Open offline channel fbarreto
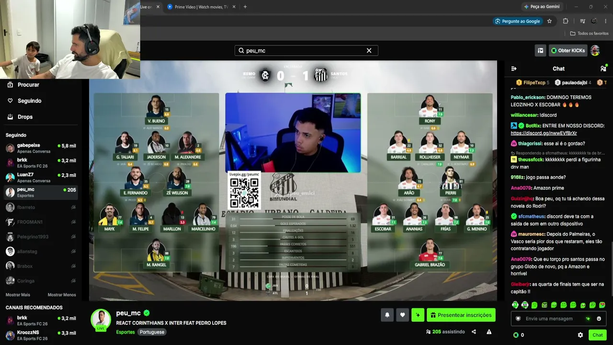 [x=41, y=207]
